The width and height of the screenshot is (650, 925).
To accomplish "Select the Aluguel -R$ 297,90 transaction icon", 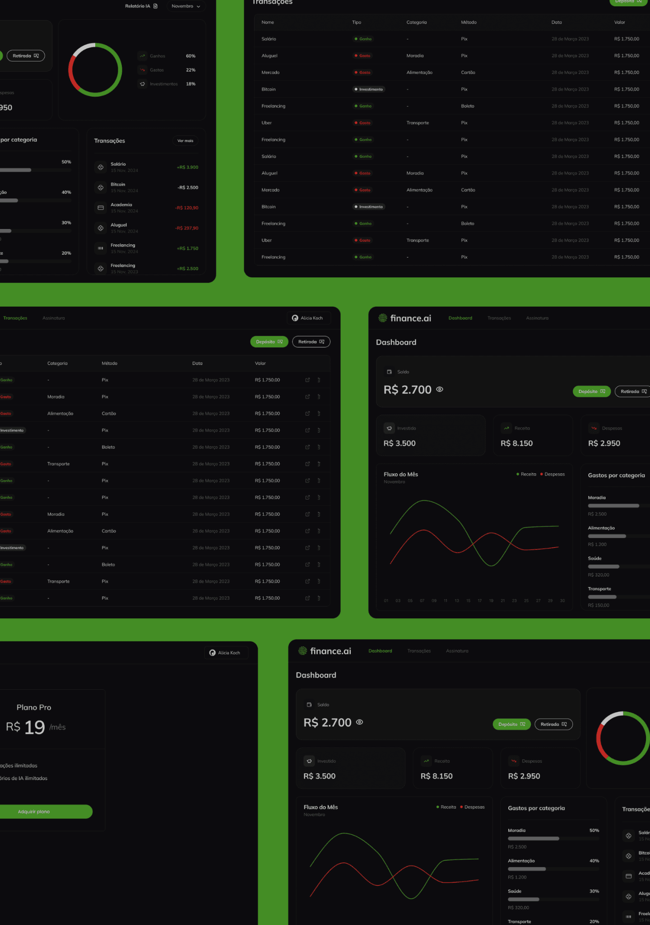I will [101, 228].
